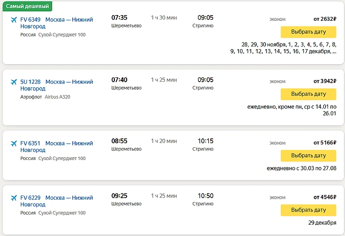Click the airplane icon beside FV 6351
This screenshot has height=236, width=345.
click(x=13, y=143)
